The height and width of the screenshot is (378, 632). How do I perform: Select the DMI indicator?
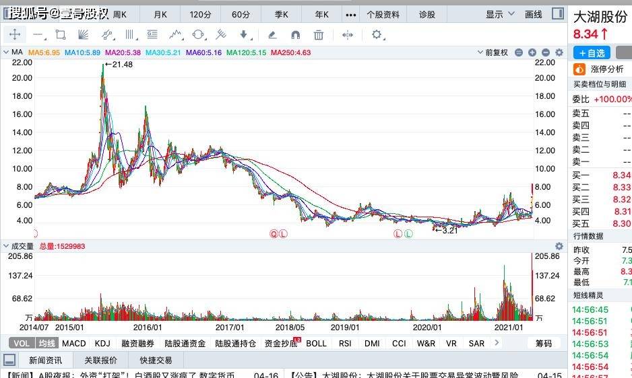pyautogui.click(x=372, y=344)
